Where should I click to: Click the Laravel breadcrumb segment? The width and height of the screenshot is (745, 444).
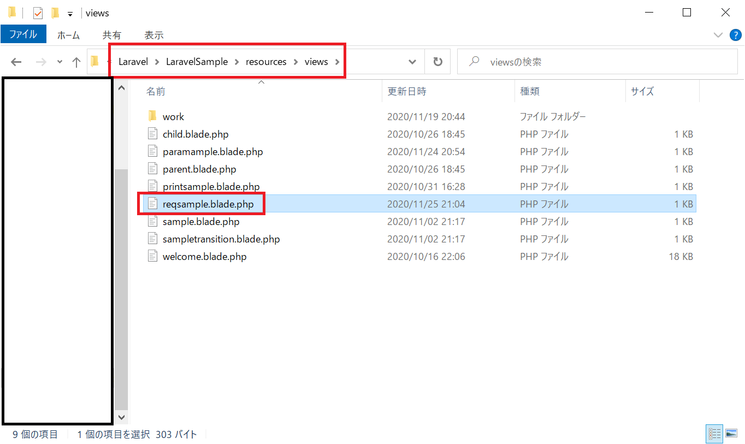(133, 62)
